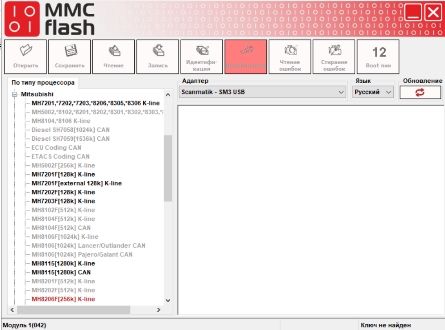
Task: Select MH7201F[128k] K-line in tree
Action: pos(63,175)
